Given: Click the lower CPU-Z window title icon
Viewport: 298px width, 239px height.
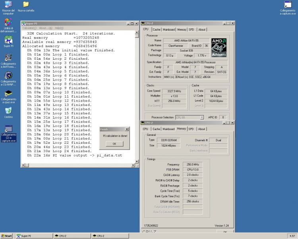Looking at the screenshot, I should point(143,123).
